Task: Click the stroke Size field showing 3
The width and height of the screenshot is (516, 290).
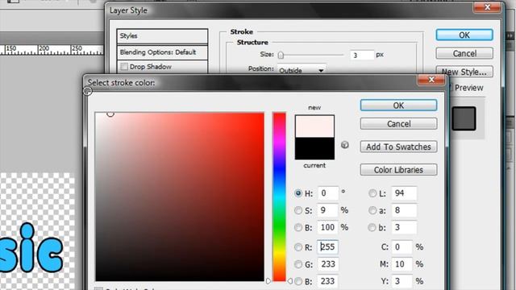Action: coord(362,55)
